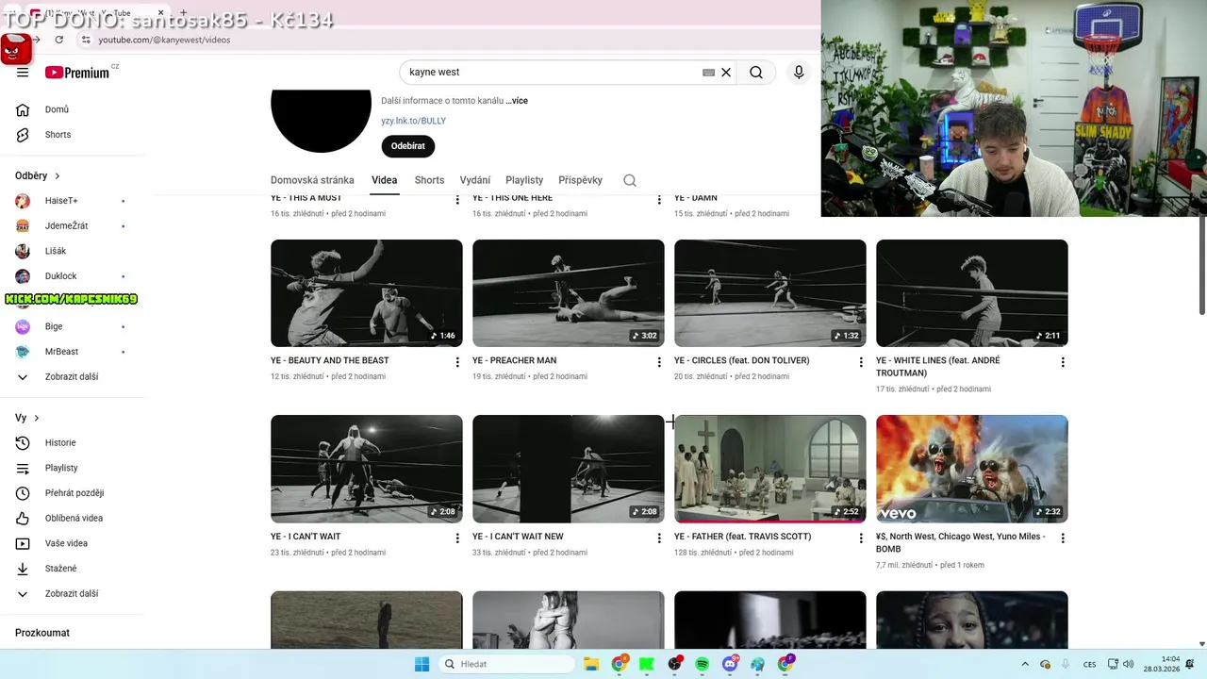
Task: Expand channel description with ...více
Action: [x=517, y=101]
